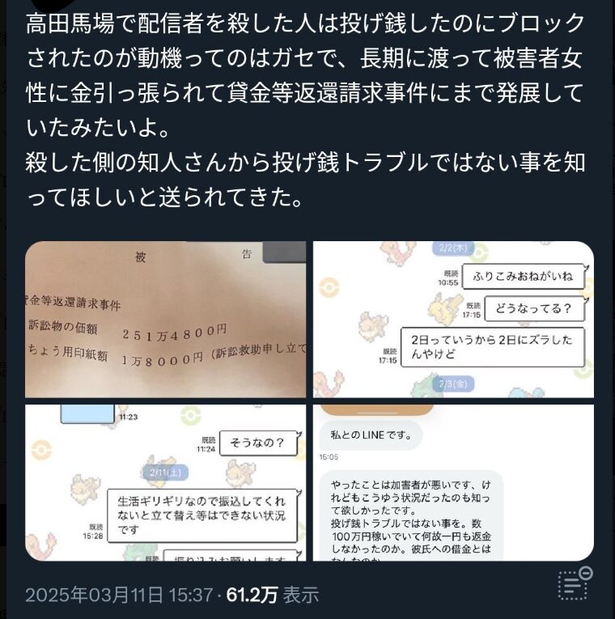Click the 61.2万 表示 view count
The image size is (615, 619).
[x=273, y=595]
